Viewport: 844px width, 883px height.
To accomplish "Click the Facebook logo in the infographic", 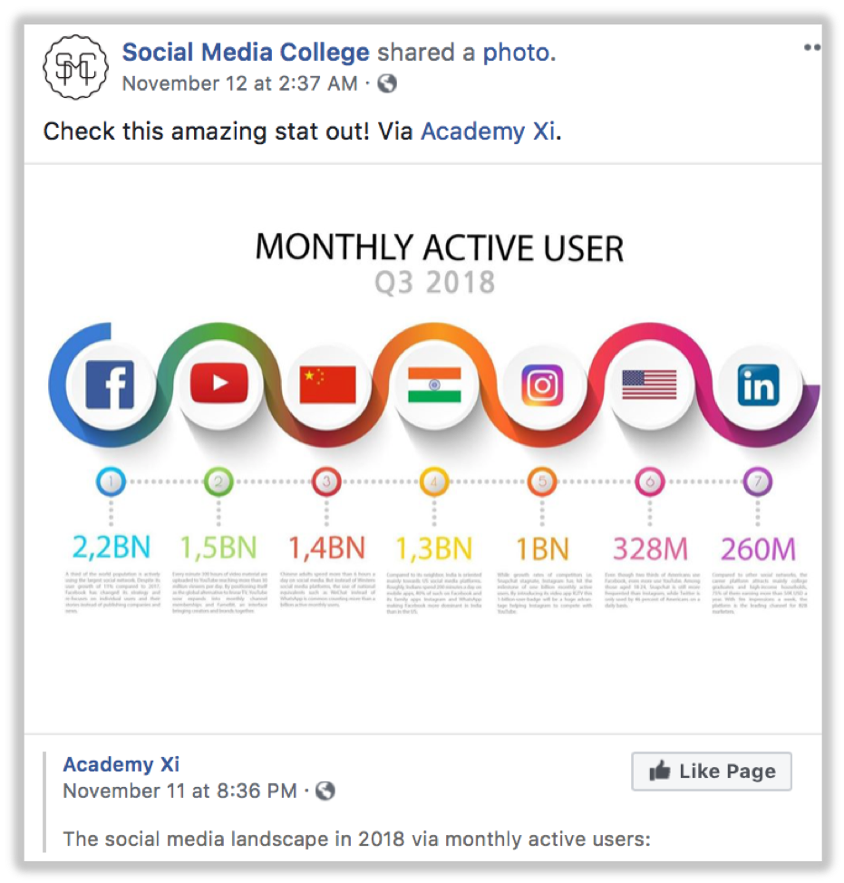I will 110,384.
